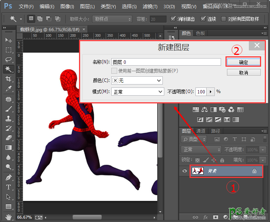Image resolution: width=270 pixels, height=222 pixels.
Task: Select the History Brush tool
Action: 8,128
